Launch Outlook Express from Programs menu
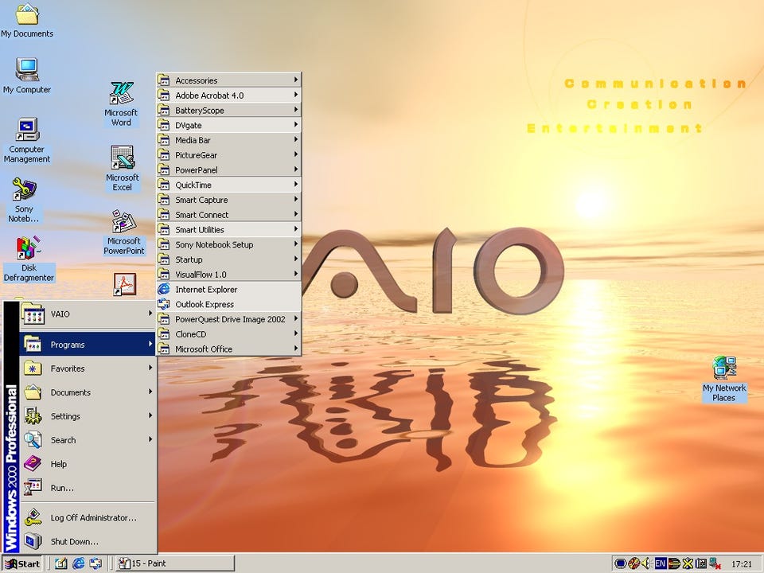 (228, 305)
